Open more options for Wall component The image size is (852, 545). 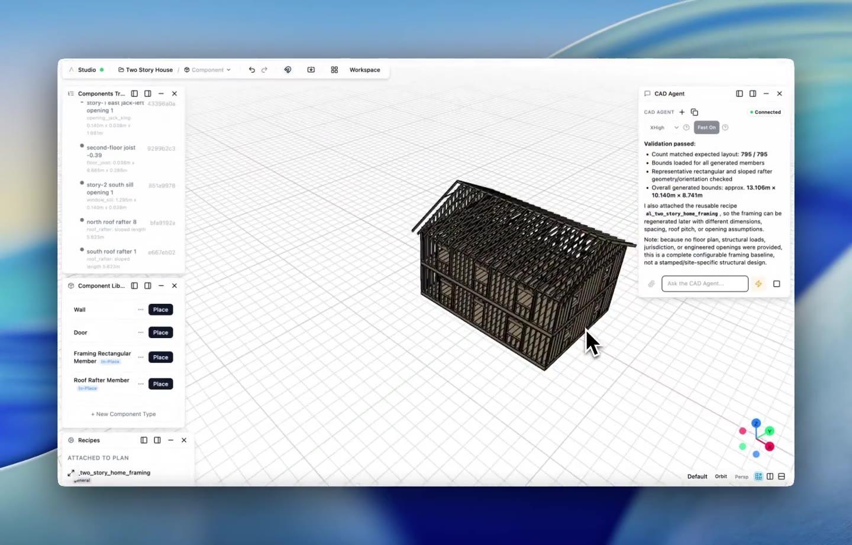click(x=141, y=310)
